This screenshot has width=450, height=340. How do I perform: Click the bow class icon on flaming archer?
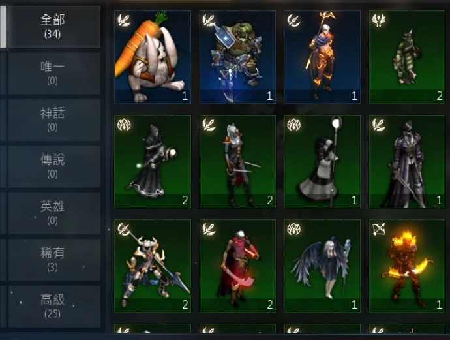(378, 229)
